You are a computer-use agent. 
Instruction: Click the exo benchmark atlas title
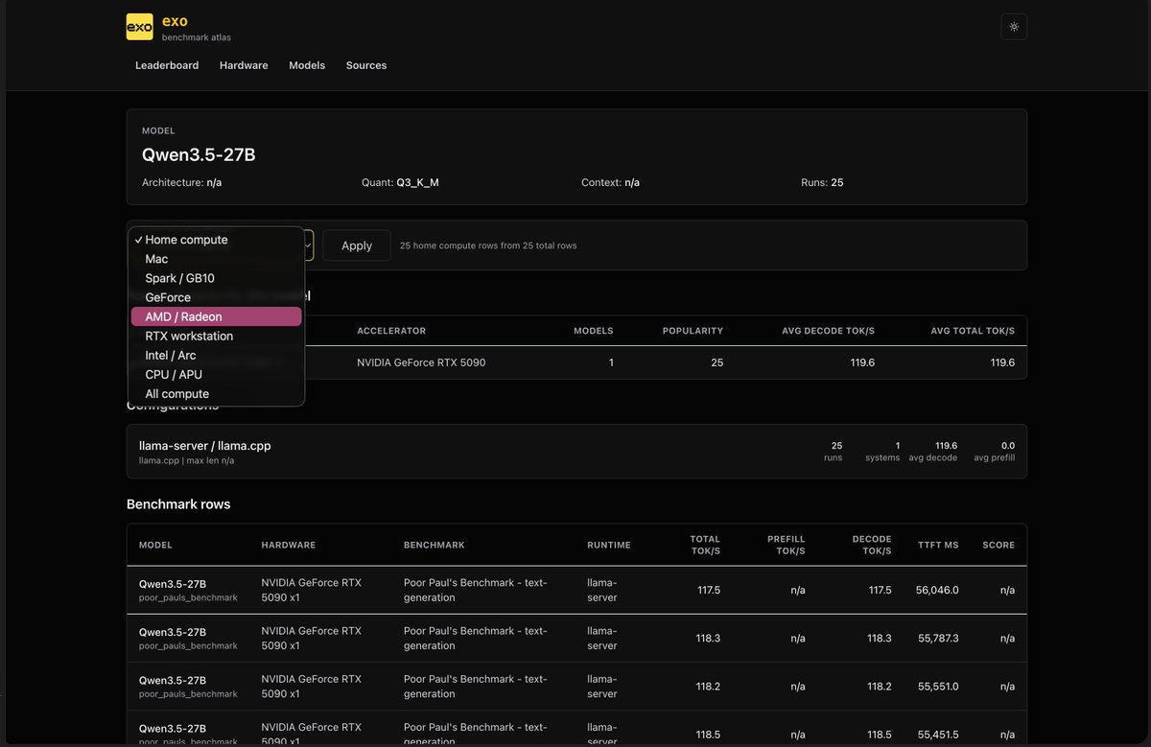197,28
